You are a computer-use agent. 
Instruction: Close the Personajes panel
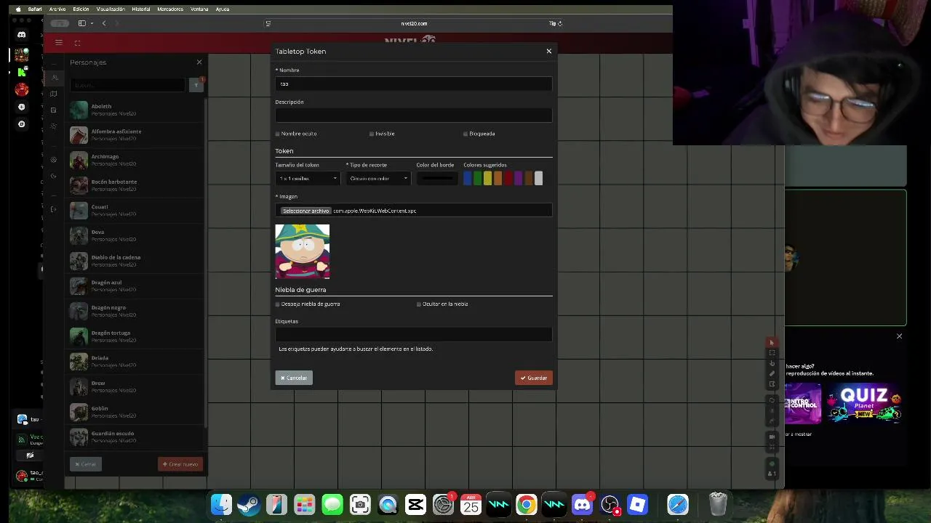[199, 62]
